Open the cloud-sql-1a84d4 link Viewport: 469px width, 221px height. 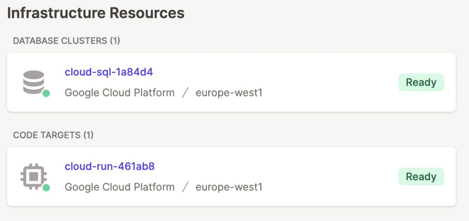coord(109,72)
